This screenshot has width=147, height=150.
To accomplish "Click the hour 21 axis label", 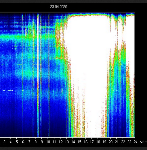I will pos(117,142).
